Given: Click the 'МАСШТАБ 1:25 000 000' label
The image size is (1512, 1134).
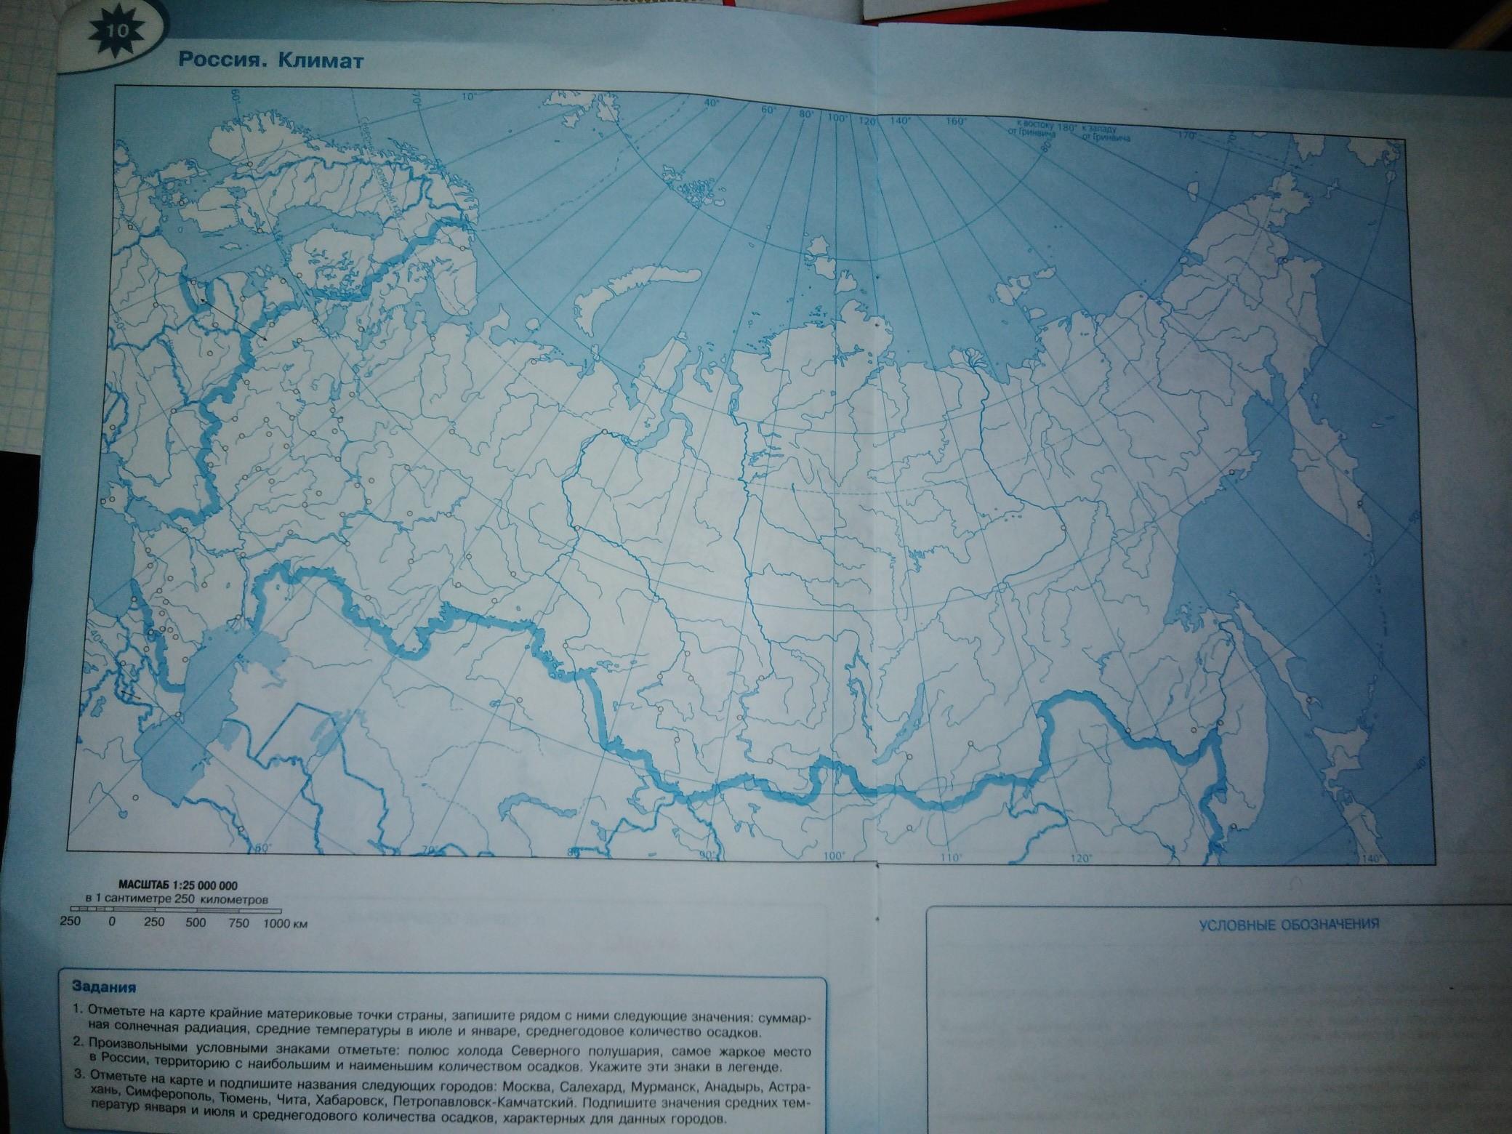Looking at the screenshot, I should pos(177,885).
